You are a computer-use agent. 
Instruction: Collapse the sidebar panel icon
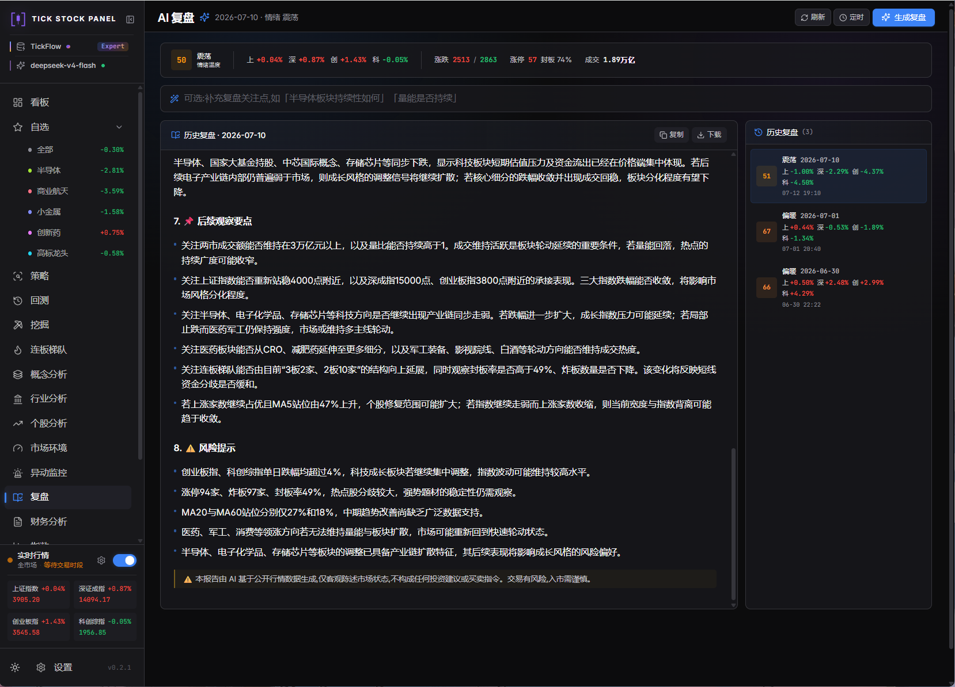point(130,20)
